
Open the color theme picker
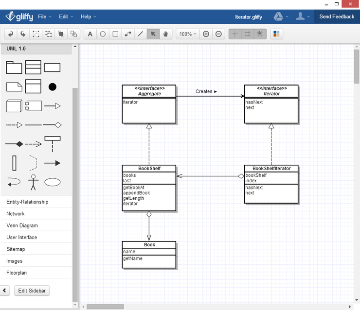pyautogui.click(x=276, y=34)
